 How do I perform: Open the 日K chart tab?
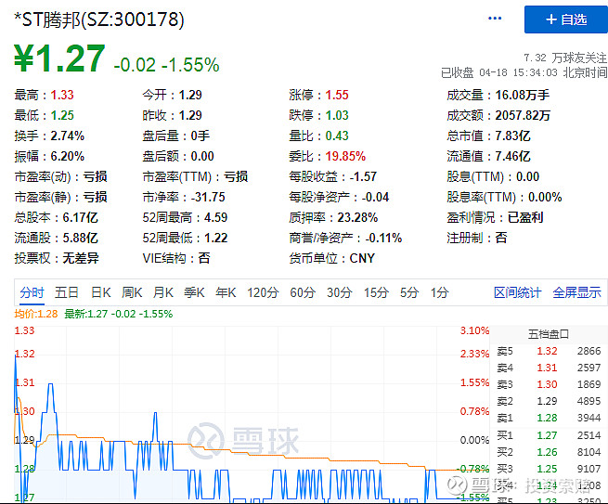(x=100, y=292)
